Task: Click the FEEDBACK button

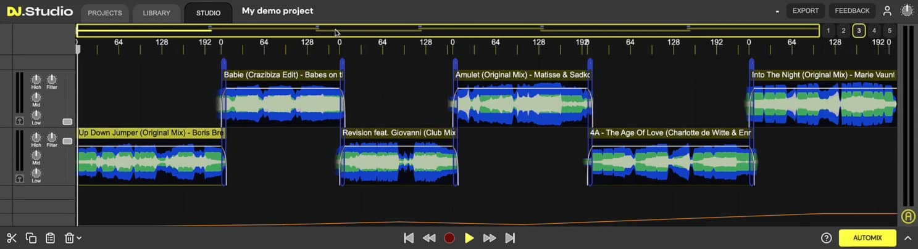Action: point(852,10)
